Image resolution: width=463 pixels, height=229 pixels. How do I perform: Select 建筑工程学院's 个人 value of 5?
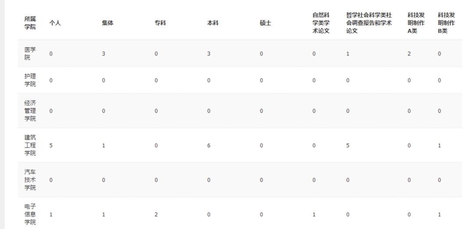coord(51,146)
